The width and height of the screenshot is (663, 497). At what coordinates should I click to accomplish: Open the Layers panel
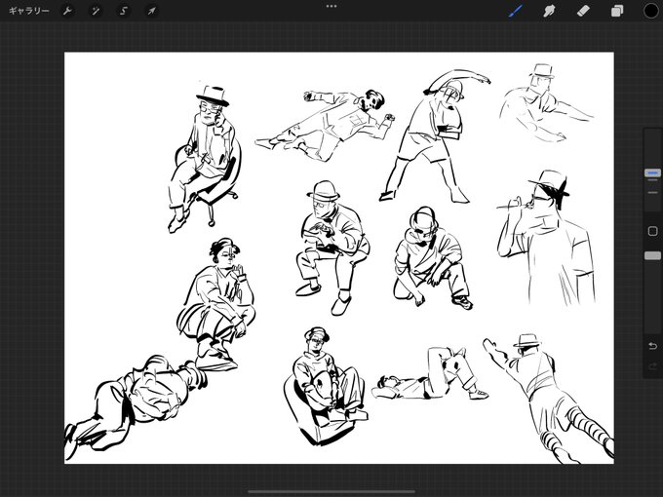point(617,11)
